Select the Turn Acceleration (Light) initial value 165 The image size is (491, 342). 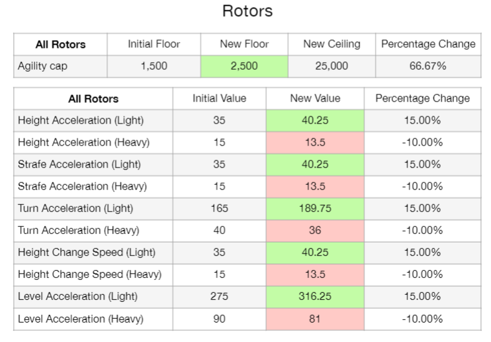click(x=219, y=208)
